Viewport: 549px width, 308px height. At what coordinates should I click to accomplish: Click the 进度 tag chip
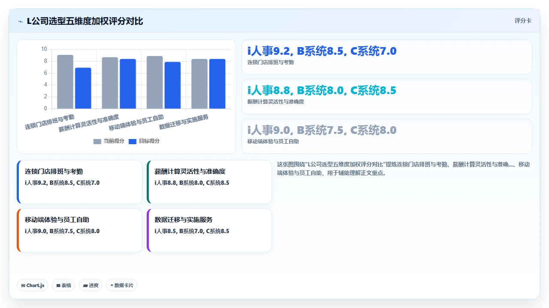click(x=90, y=285)
